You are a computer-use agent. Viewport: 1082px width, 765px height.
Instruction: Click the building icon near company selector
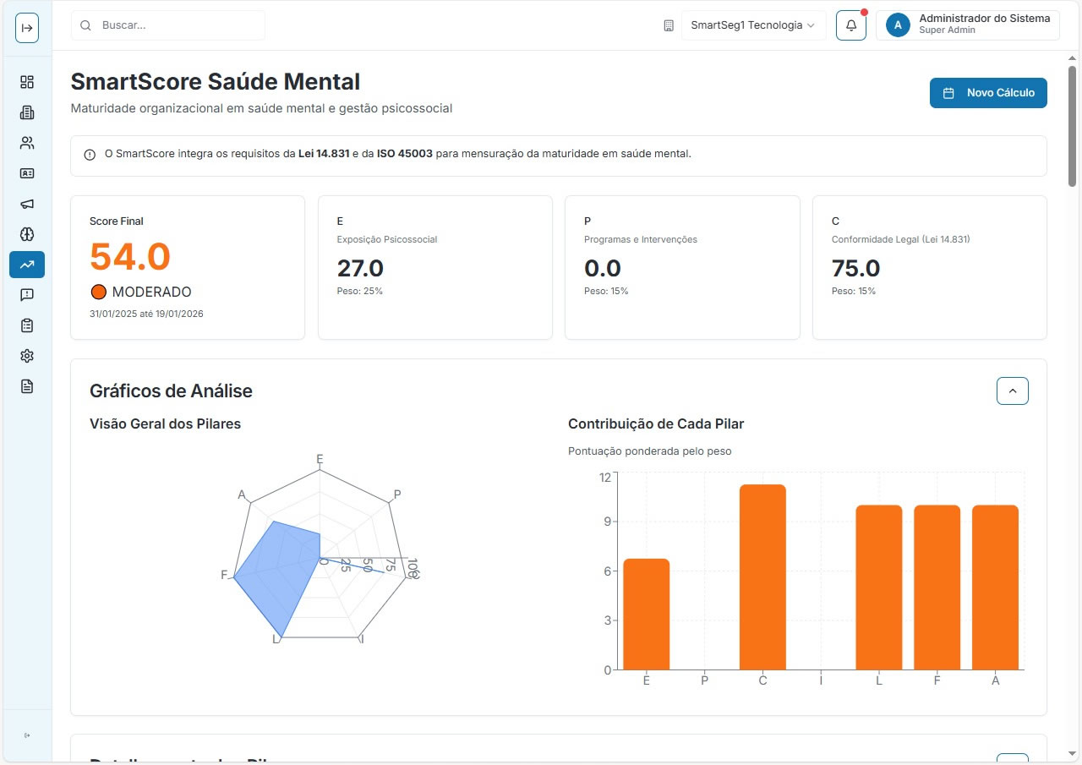point(669,25)
